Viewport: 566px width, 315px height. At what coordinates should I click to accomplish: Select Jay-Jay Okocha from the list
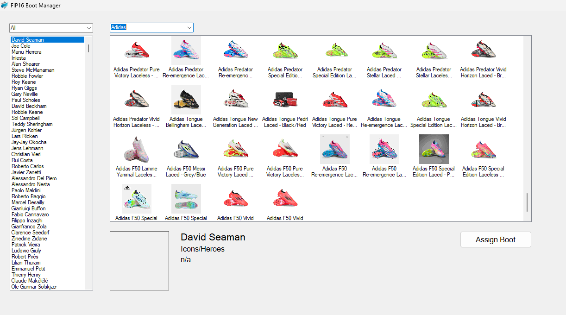click(47, 142)
